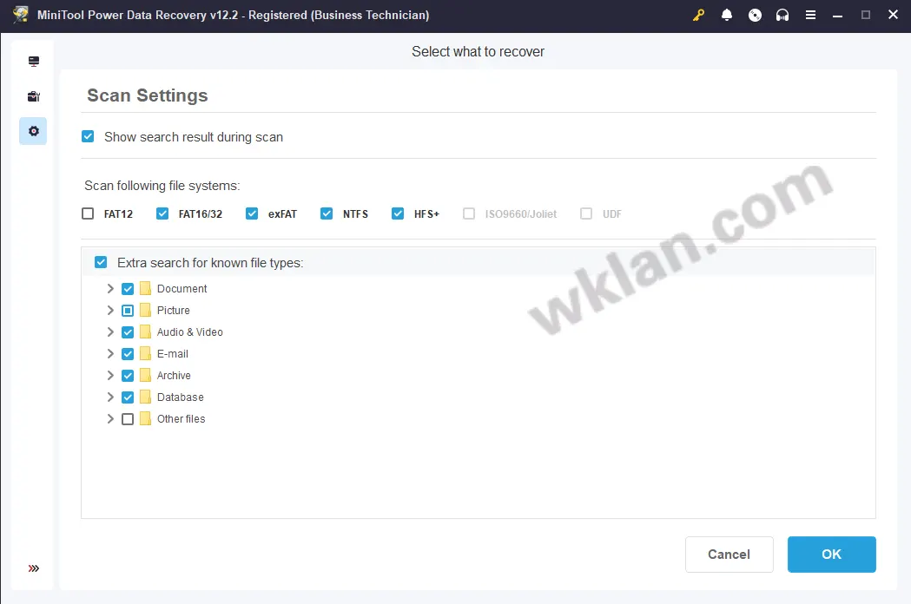911x604 pixels.
Task: Select the Audio & Video label
Action: pos(190,332)
